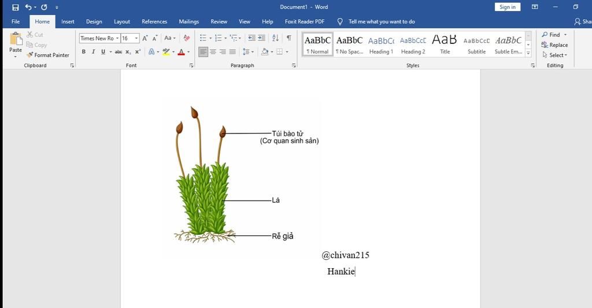Apply the Normal style
The image size is (592, 308).
[317, 44]
